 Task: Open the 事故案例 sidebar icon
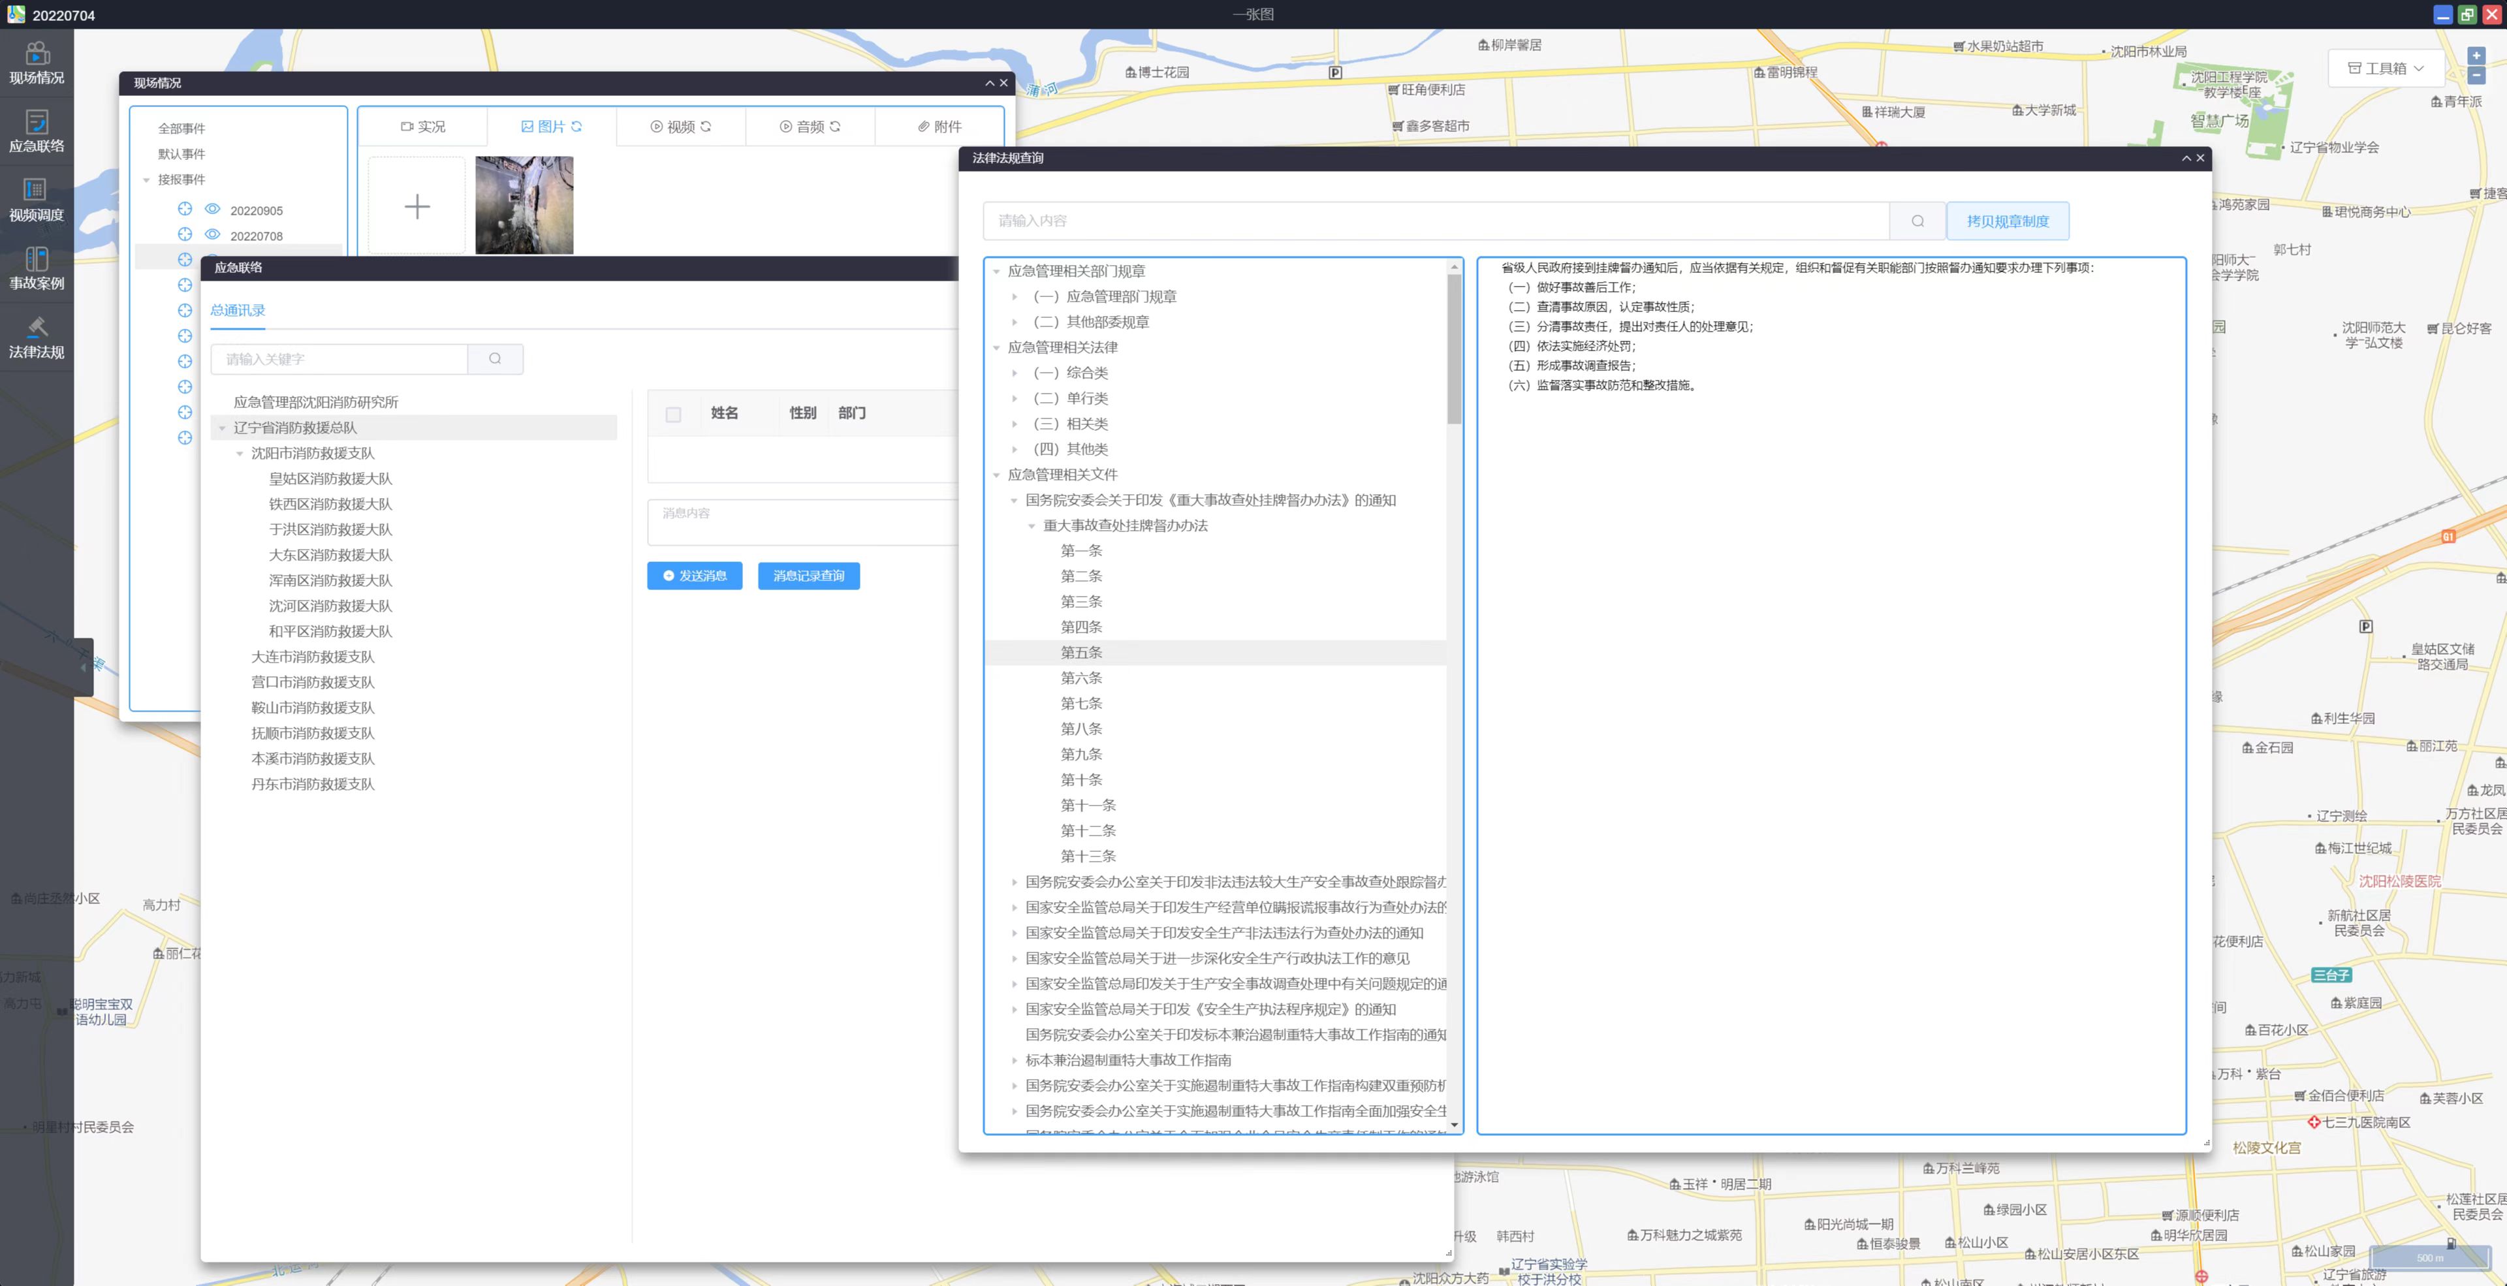coord(37,260)
